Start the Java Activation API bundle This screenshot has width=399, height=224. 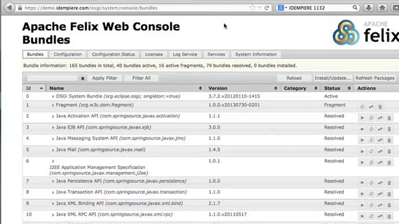click(x=362, y=118)
